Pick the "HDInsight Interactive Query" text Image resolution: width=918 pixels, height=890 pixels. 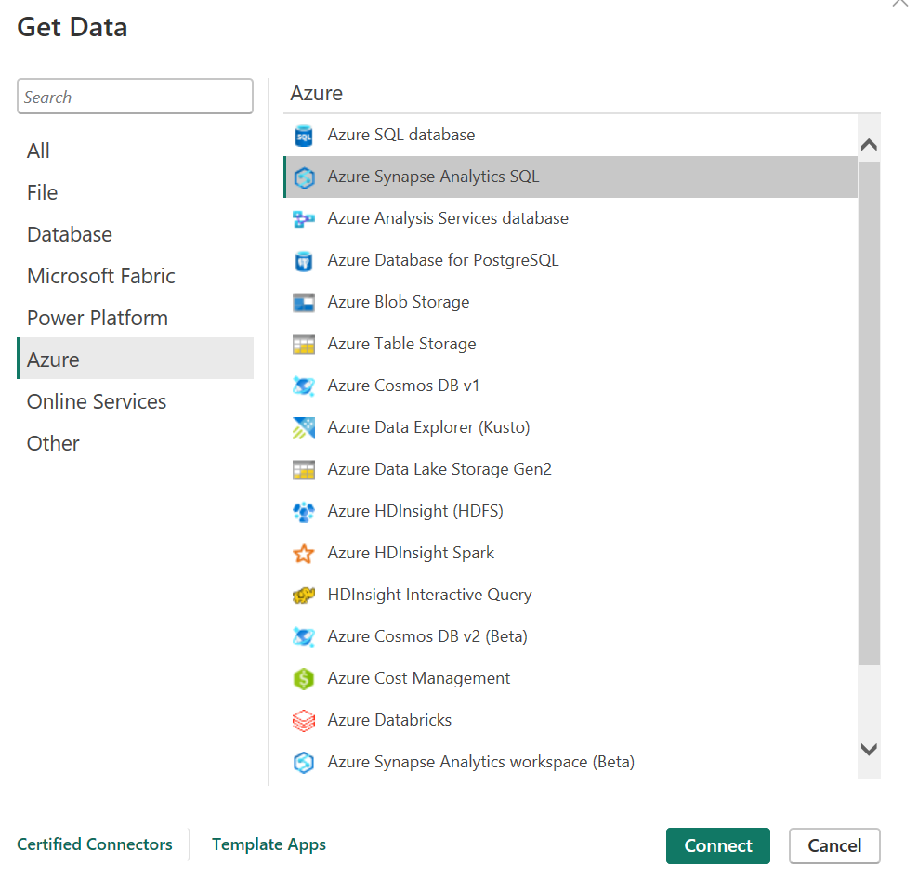[429, 595]
